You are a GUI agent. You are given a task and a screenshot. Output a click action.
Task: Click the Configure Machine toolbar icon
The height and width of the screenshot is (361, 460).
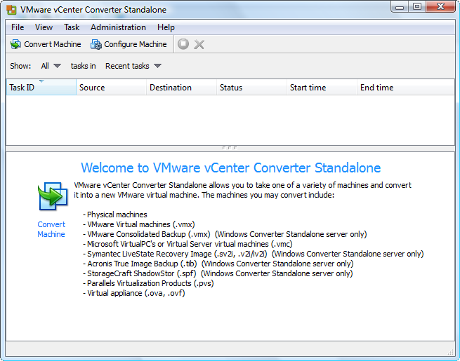96,44
